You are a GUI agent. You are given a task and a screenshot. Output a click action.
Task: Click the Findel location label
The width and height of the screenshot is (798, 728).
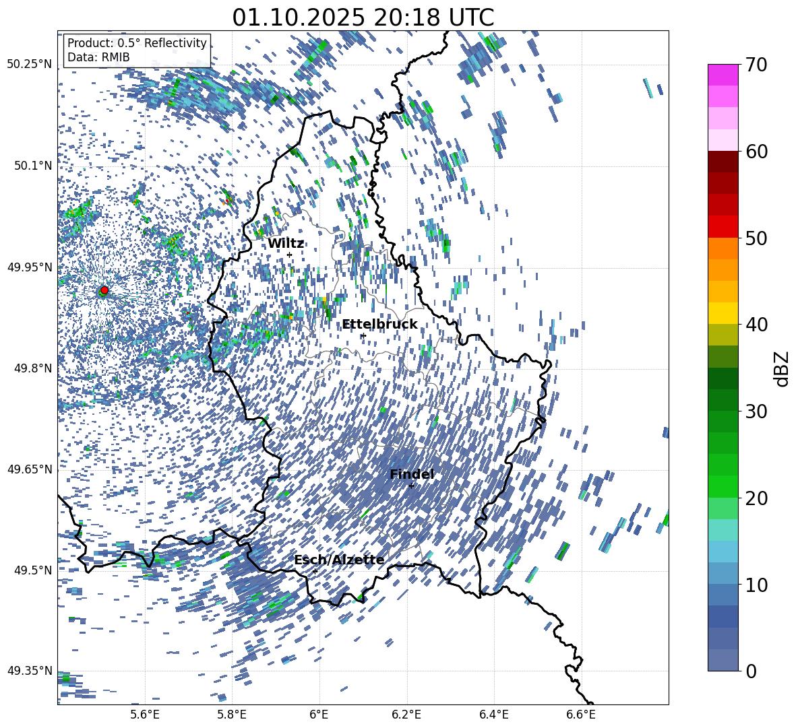pyautogui.click(x=412, y=474)
